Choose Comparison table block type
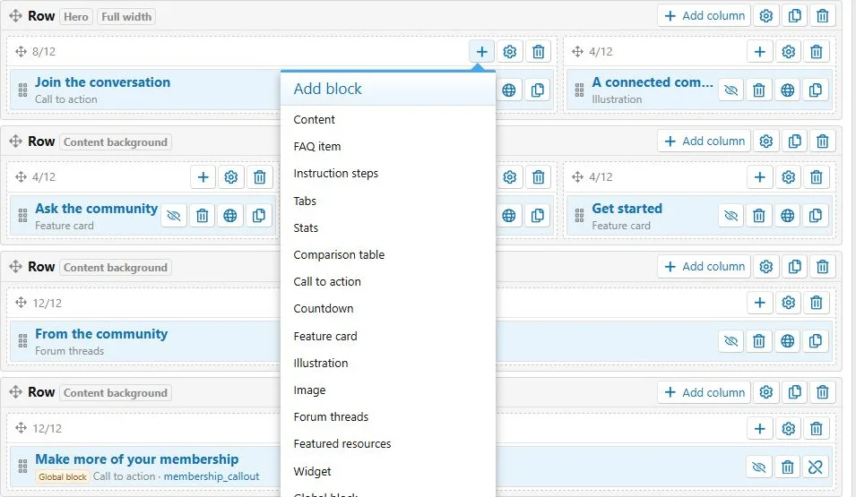 (387, 255)
